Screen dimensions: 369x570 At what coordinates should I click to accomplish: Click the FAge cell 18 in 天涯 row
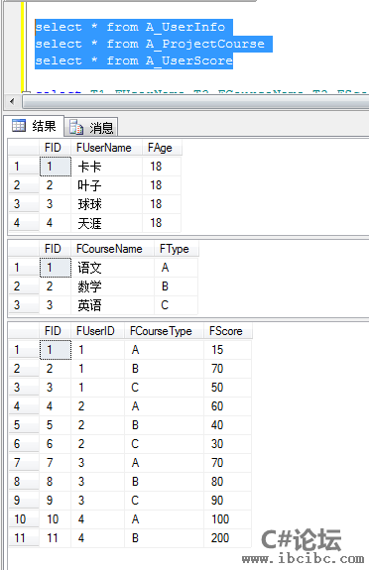[x=162, y=223]
